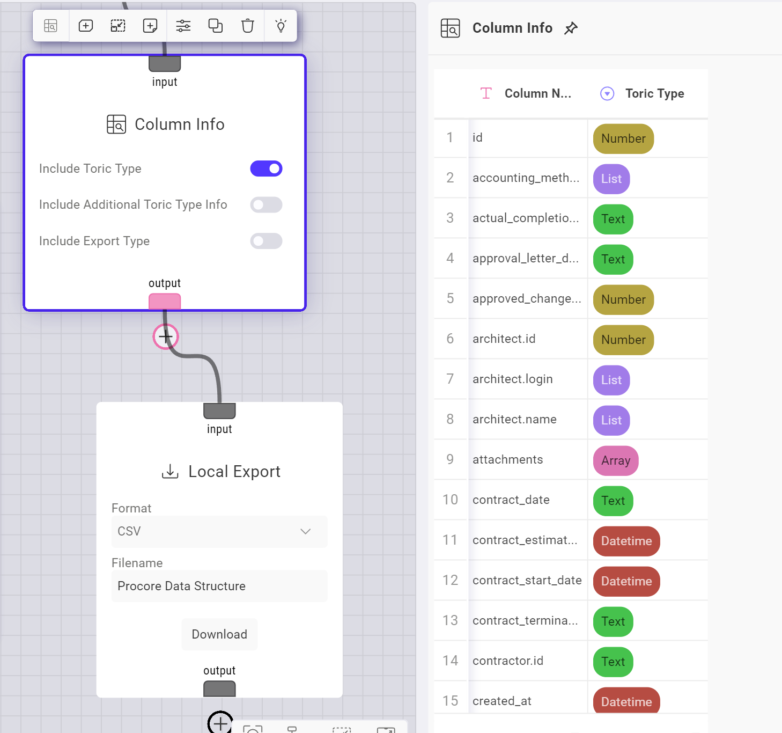Click the Local Export output port
The width and height of the screenshot is (782, 733).
(x=219, y=689)
